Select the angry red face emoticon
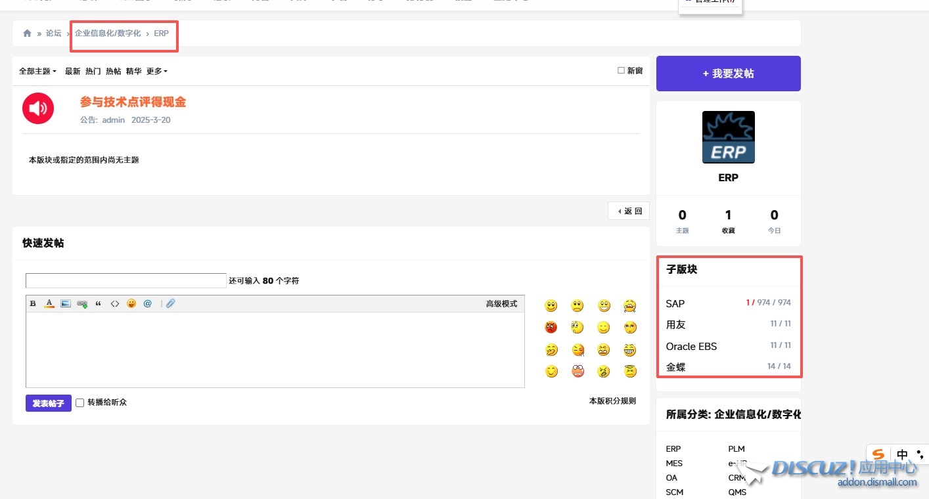Viewport: 929px width, 499px height. click(x=551, y=327)
